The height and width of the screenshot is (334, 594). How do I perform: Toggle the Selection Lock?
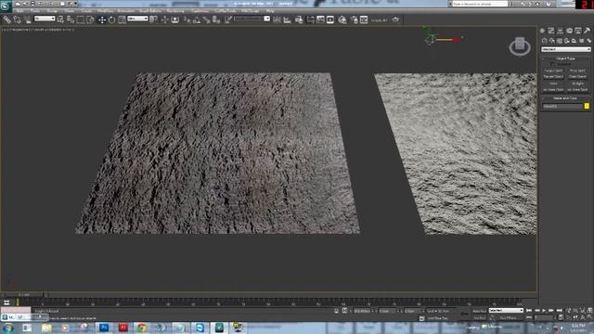(x=336, y=311)
